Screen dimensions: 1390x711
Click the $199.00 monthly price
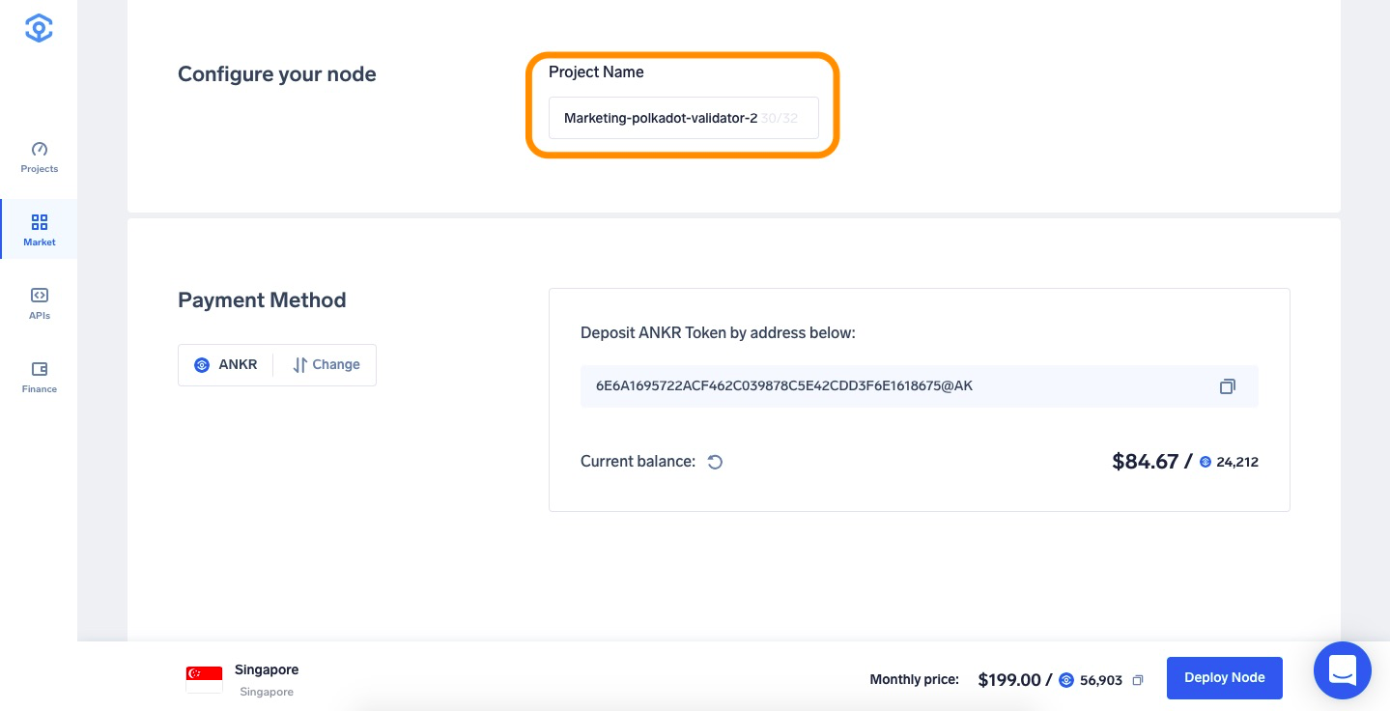click(x=1009, y=680)
